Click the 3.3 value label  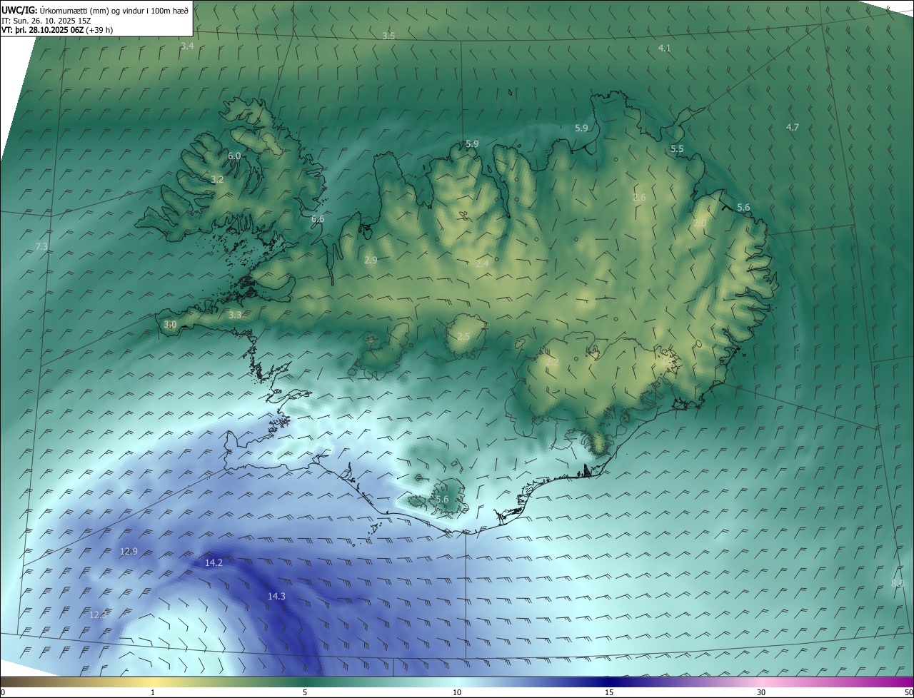[x=235, y=314]
